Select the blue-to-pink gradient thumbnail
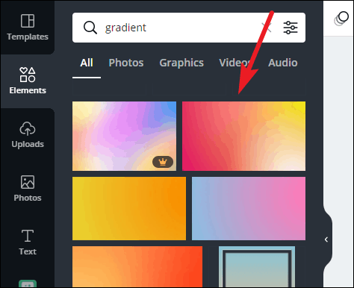The width and height of the screenshot is (354, 288). click(249, 208)
